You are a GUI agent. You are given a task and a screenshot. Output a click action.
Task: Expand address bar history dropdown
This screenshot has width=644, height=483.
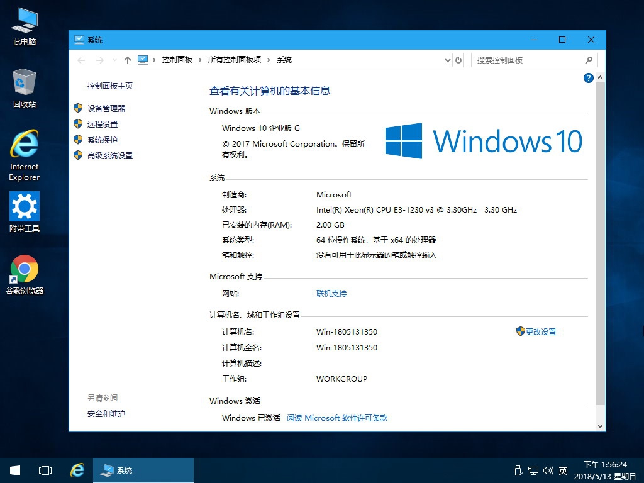[x=447, y=60]
